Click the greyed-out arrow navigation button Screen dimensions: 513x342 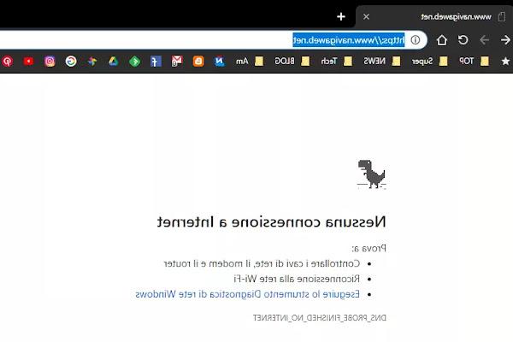(484, 40)
